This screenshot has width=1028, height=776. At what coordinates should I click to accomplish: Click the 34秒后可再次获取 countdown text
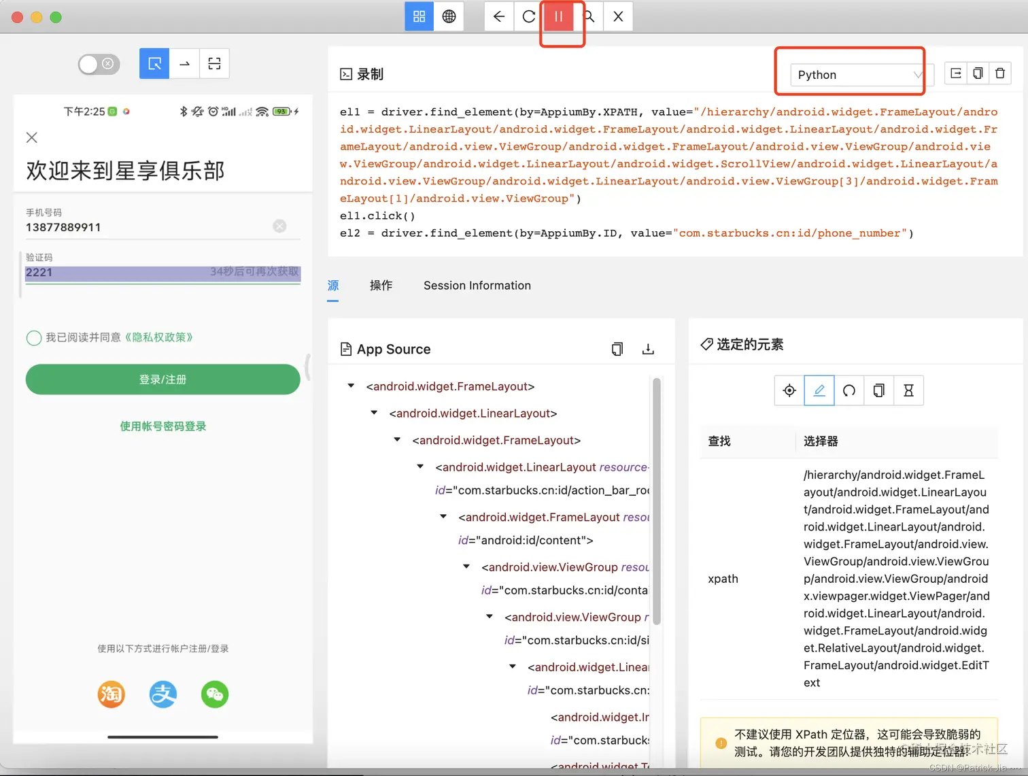(x=254, y=271)
